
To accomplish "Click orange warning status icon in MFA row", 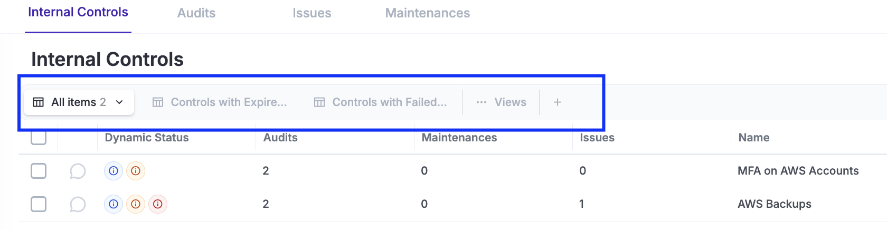I will (x=136, y=171).
